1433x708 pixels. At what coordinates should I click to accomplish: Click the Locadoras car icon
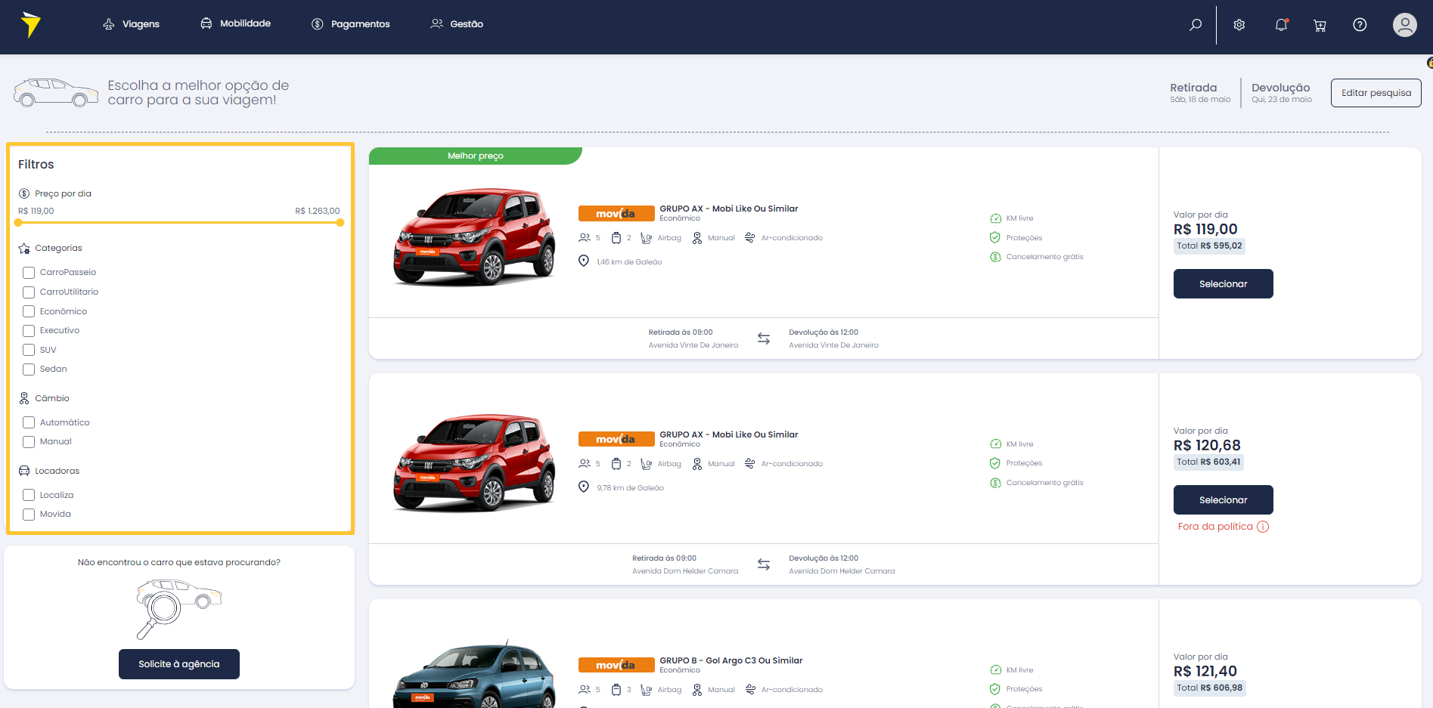click(24, 471)
